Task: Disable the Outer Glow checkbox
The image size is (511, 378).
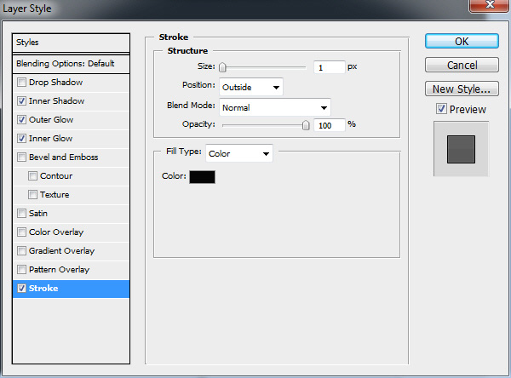Action: click(x=21, y=119)
